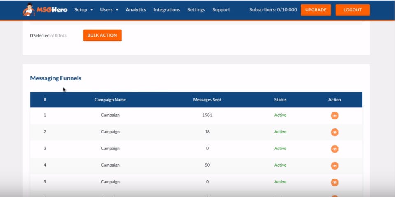Screen dimensions: 395x197
Task: Open the Integrations page
Action: tap(167, 10)
